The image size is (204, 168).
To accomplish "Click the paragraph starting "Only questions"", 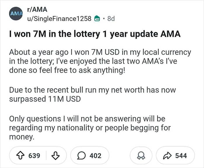I will tap(90, 127).
